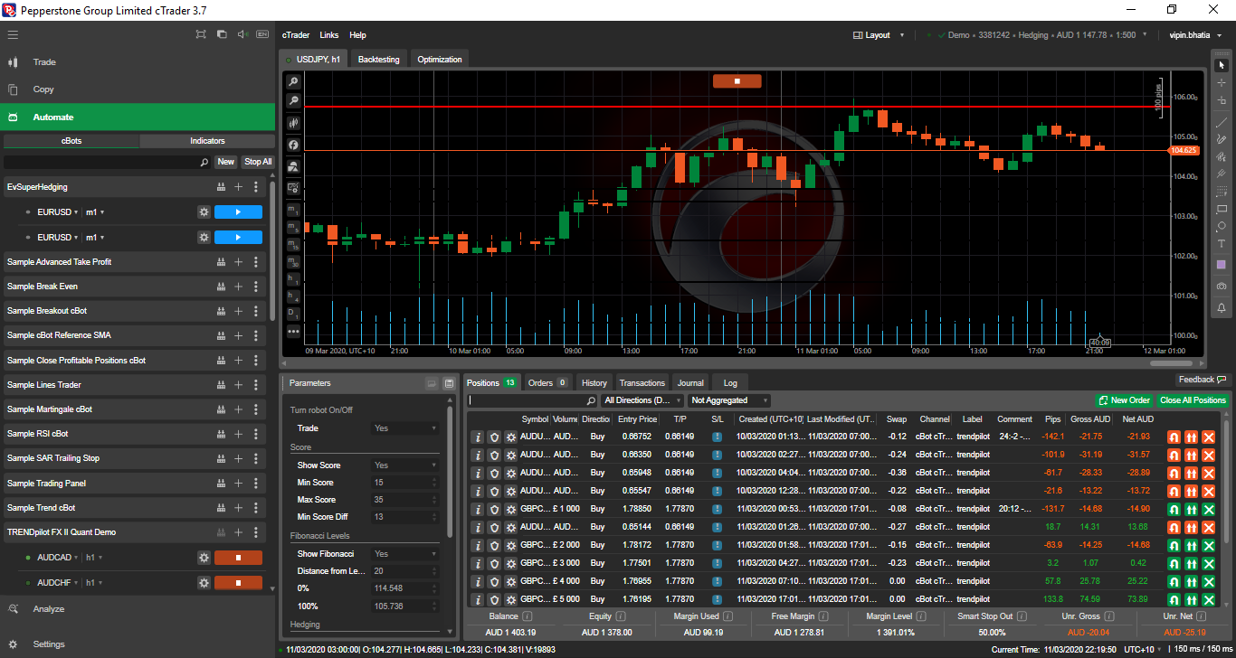Expand the Demo account selector dropdown
This screenshot has width=1236, height=658.
pos(1145,35)
